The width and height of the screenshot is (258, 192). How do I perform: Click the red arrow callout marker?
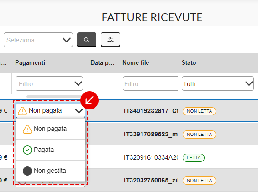[90, 100]
